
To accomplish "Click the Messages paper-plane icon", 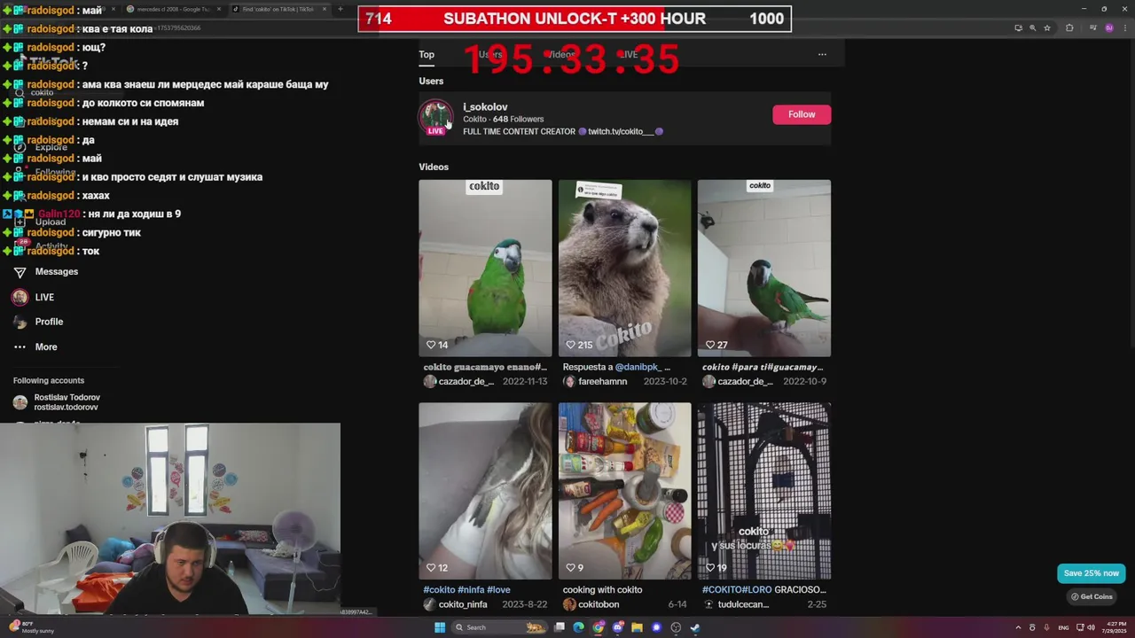I will coord(20,272).
